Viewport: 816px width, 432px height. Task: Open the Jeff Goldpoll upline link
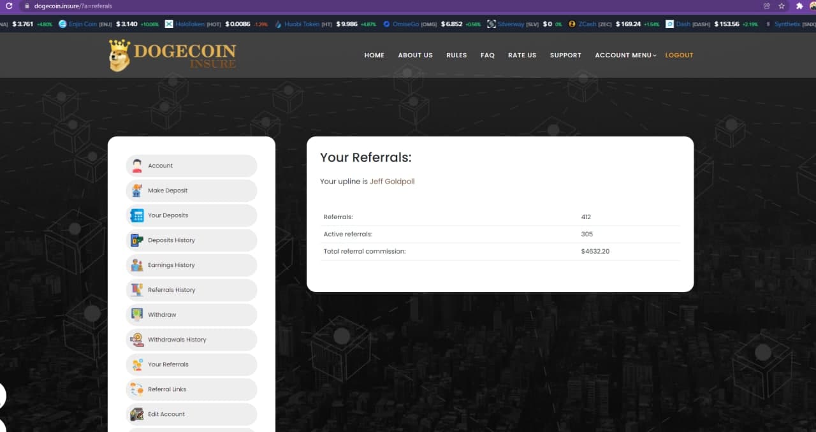[x=392, y=182]
